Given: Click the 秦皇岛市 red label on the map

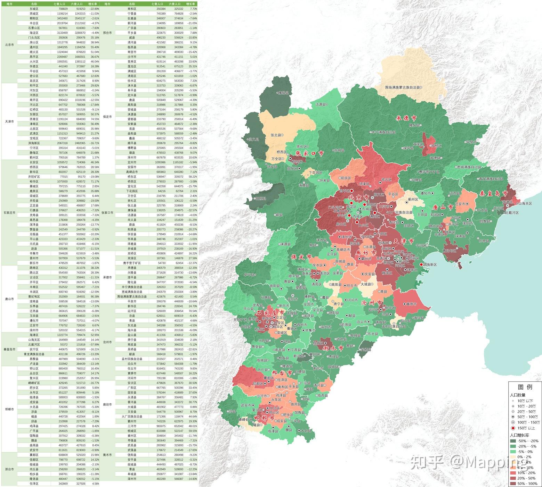Looking at the screenshot, I should [x=493, y=193].
